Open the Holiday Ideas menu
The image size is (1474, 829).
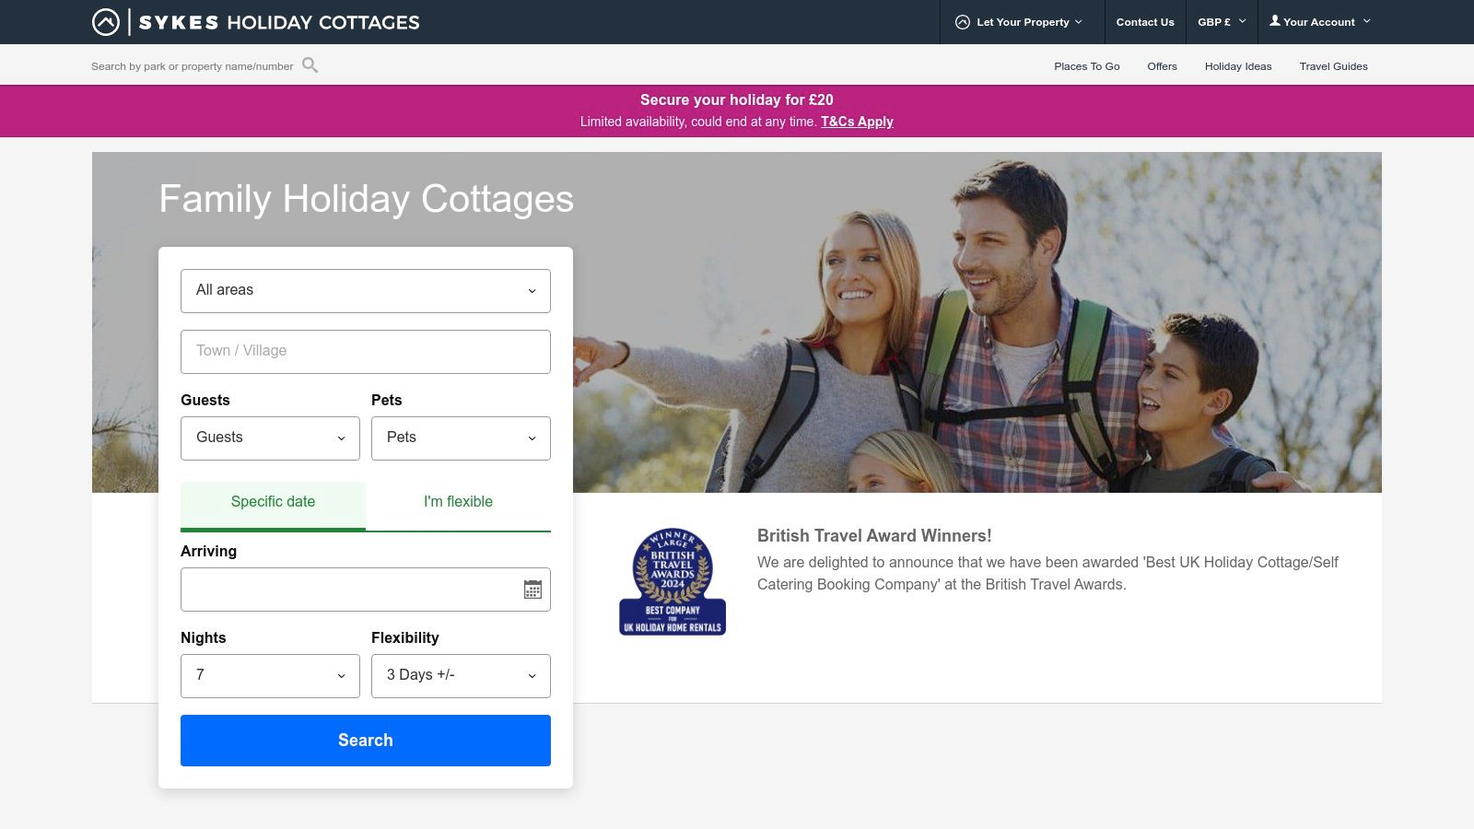pyautogui.click(x=1237, y=65)
